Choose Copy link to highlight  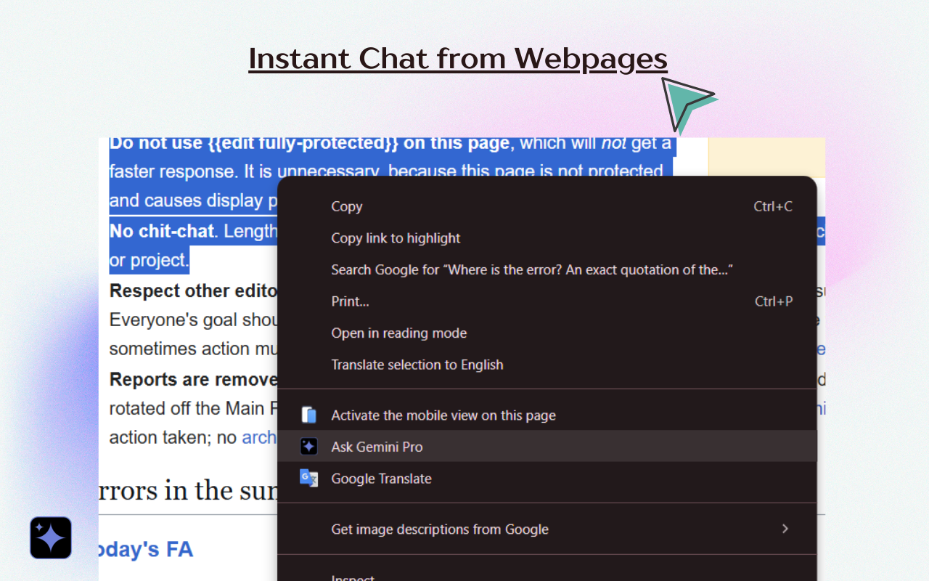pyautogui.click(x=396, y=237)
